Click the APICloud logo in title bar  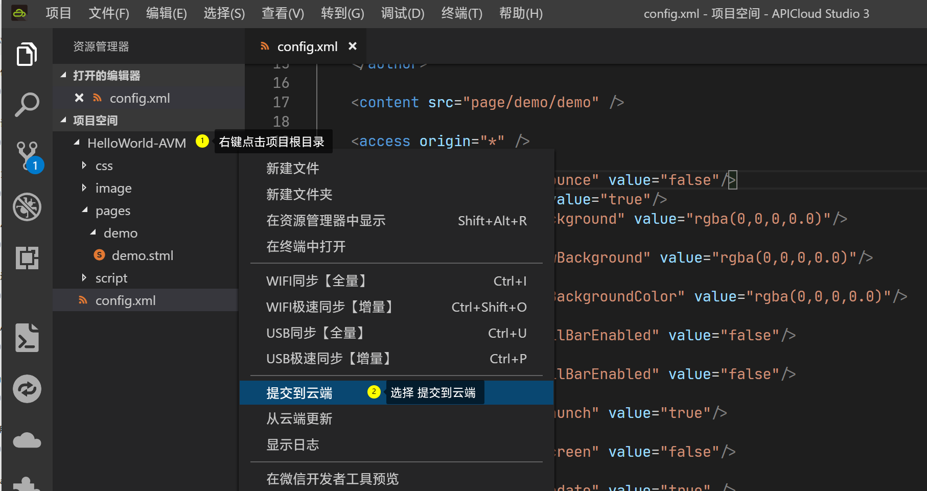19,13
